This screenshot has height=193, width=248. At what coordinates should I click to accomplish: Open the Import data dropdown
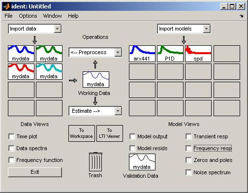coord(35,29)
